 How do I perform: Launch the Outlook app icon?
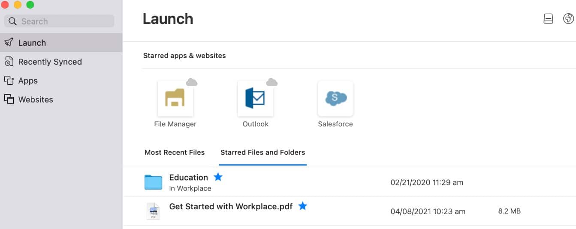[x=255, y=98]
